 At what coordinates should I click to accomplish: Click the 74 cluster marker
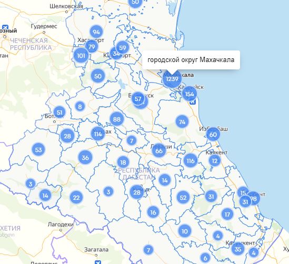click(182, 121)
